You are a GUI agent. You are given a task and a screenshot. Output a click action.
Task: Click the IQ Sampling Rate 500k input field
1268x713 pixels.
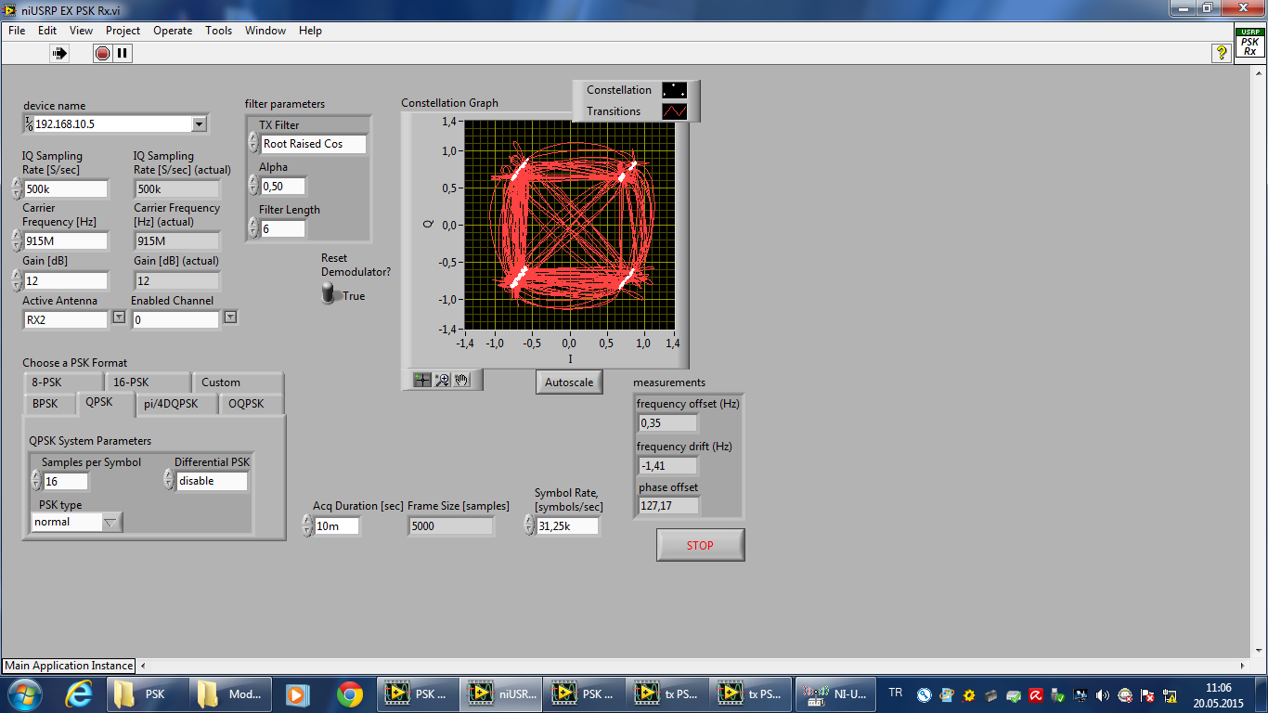66,188
